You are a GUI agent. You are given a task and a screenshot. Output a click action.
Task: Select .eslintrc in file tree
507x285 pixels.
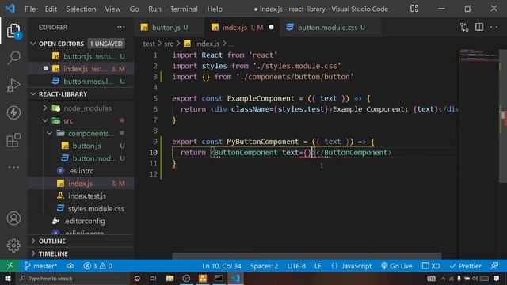point(81,171)
